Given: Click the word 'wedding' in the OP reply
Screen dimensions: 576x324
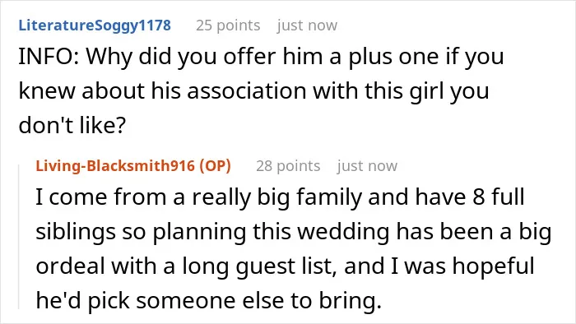Looking at the screenshot, I should pyautogui.click(x=343, y=232).
